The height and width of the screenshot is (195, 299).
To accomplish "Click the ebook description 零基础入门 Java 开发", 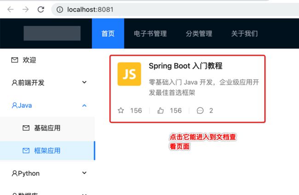I will tap(204, 87).
